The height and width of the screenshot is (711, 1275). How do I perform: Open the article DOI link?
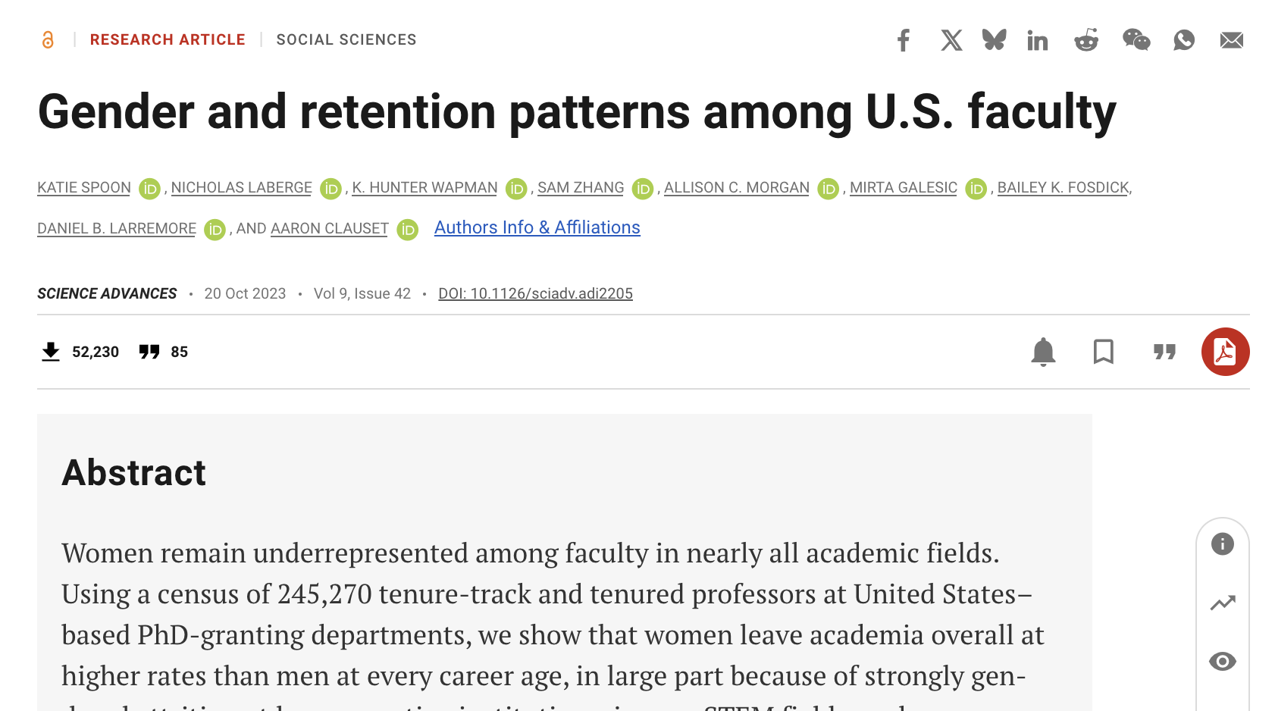pos(535,293)
